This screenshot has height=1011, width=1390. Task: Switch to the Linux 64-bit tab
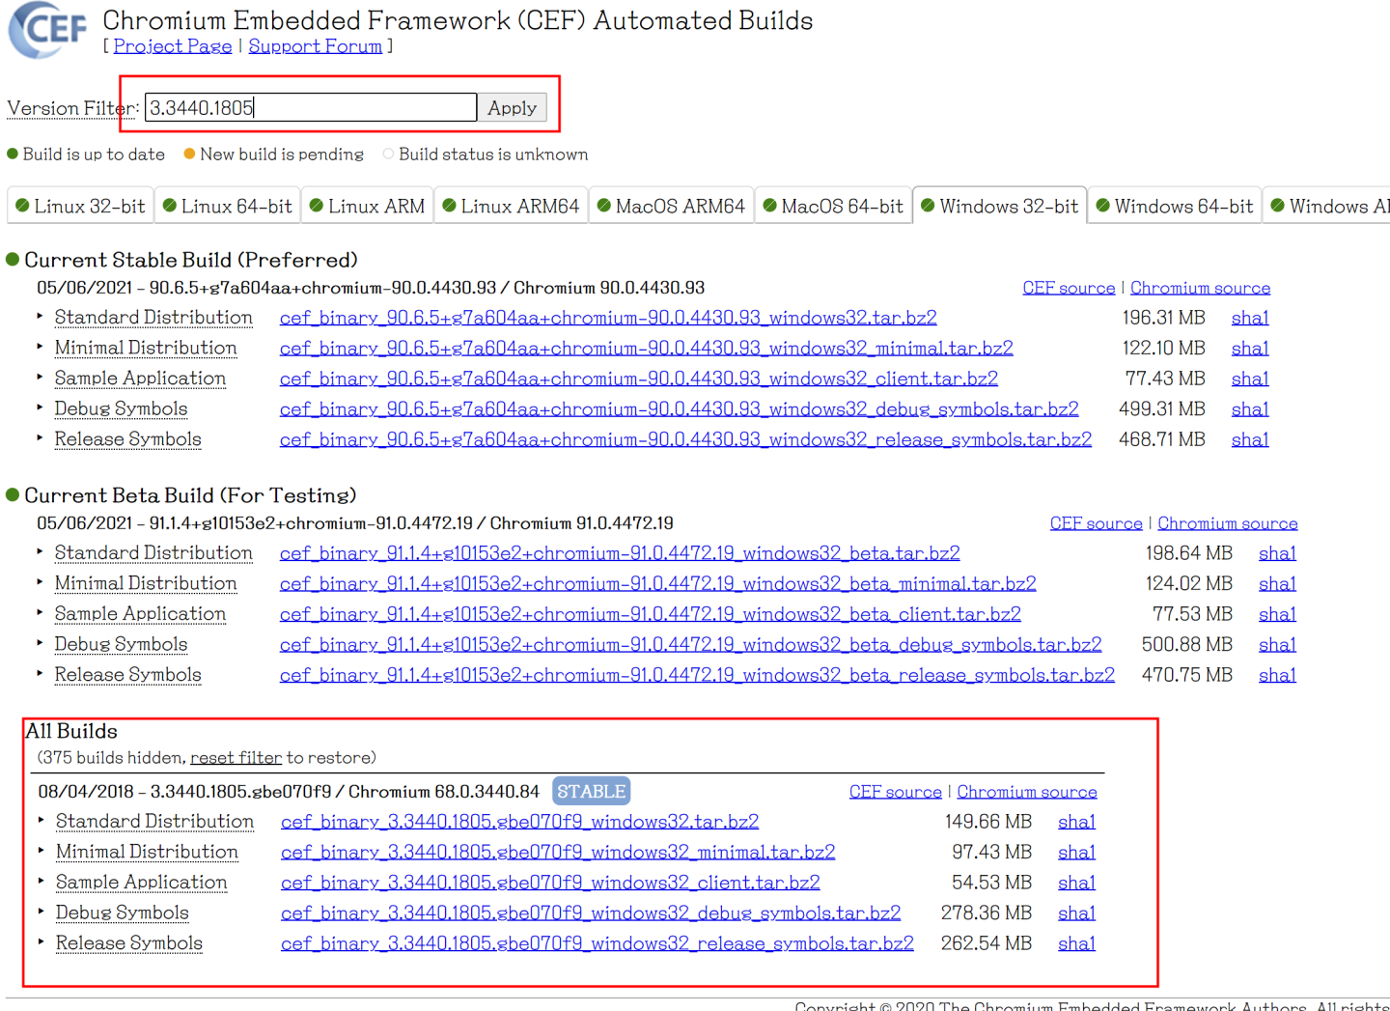227,206
